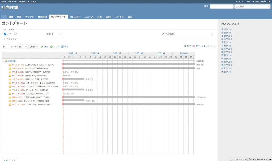272x161 pixels.
Task: Click the folder icon for issue #895
Action: (10, 72)
